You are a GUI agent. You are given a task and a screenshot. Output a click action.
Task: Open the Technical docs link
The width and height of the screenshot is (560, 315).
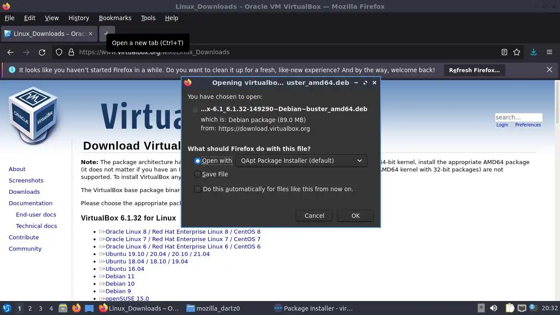pos(36,226)
